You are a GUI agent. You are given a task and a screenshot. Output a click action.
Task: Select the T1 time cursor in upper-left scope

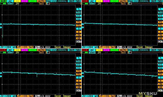79,22
